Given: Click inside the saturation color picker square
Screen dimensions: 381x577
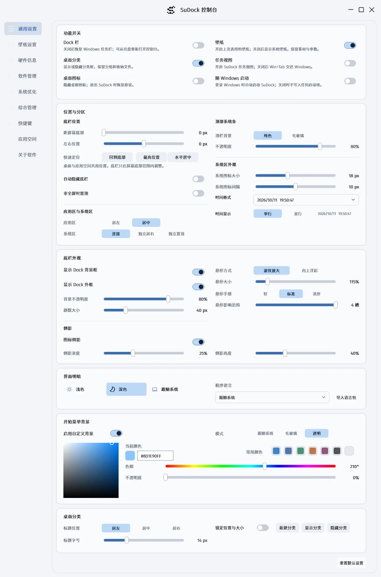Looking at the screenshot, I should pyautogui.click(x=91, y=470).
